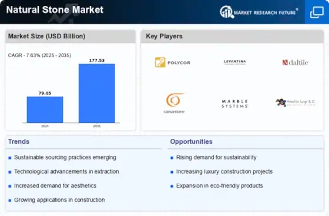The width and height of the screenshot is (329, 216).
Task: Click the copy/expand icon in top-right corner
Action: [x=317, y=12]
